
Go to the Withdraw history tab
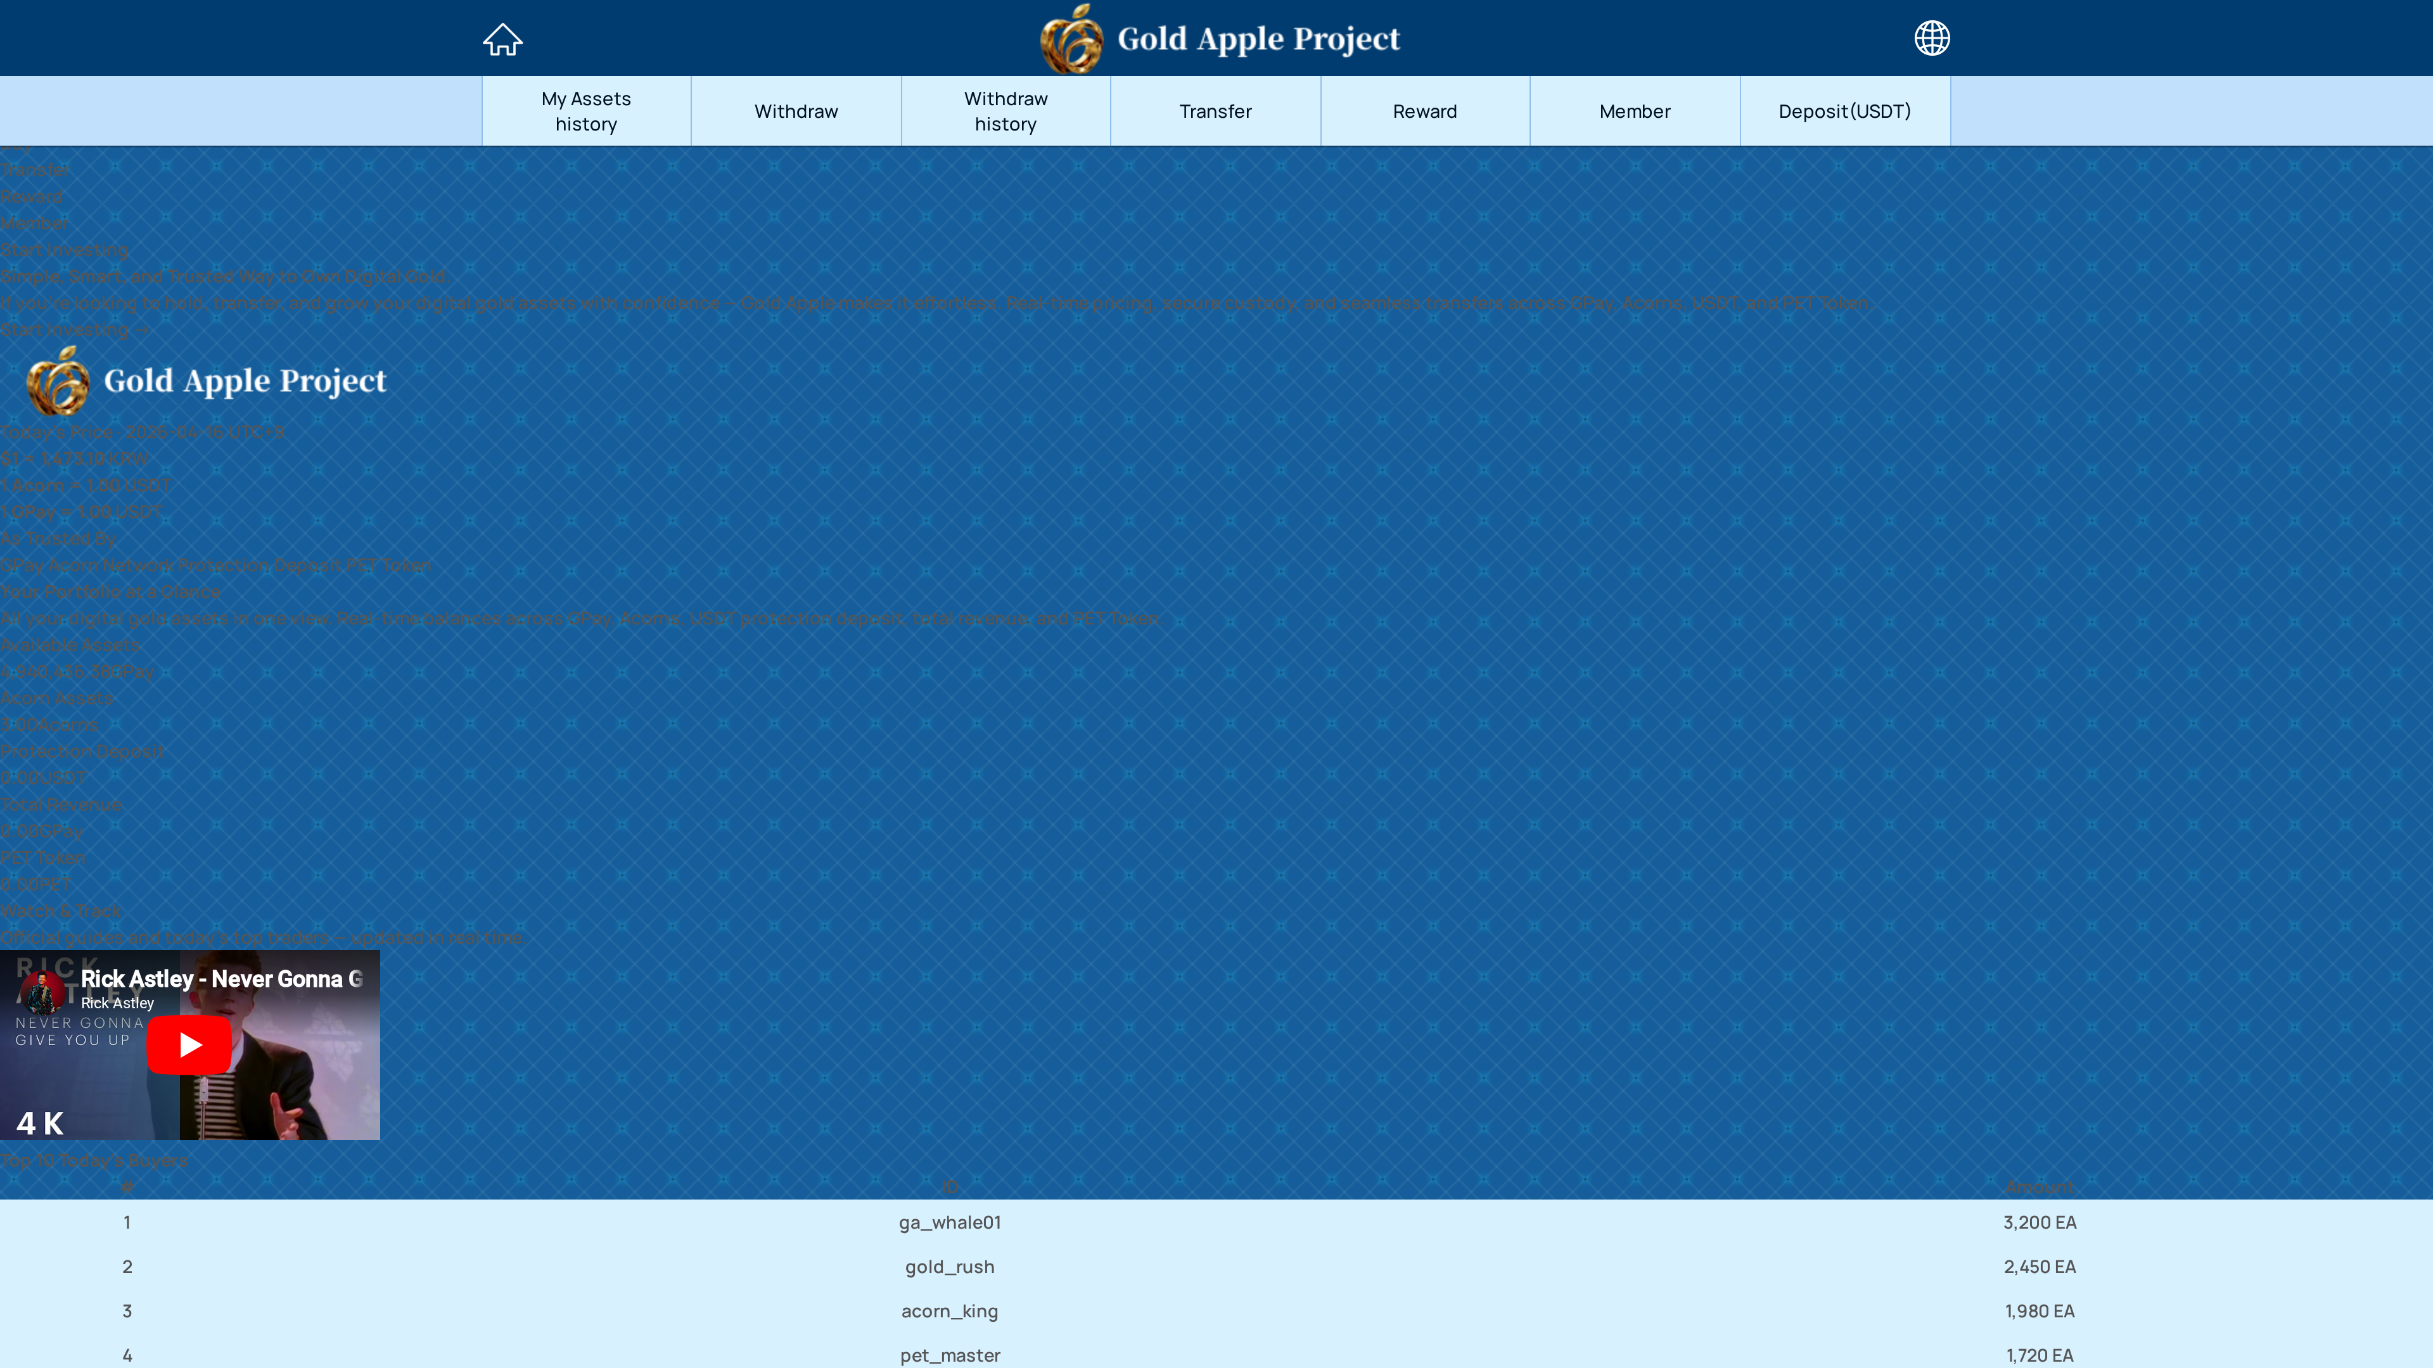(x=1005, y=111)
